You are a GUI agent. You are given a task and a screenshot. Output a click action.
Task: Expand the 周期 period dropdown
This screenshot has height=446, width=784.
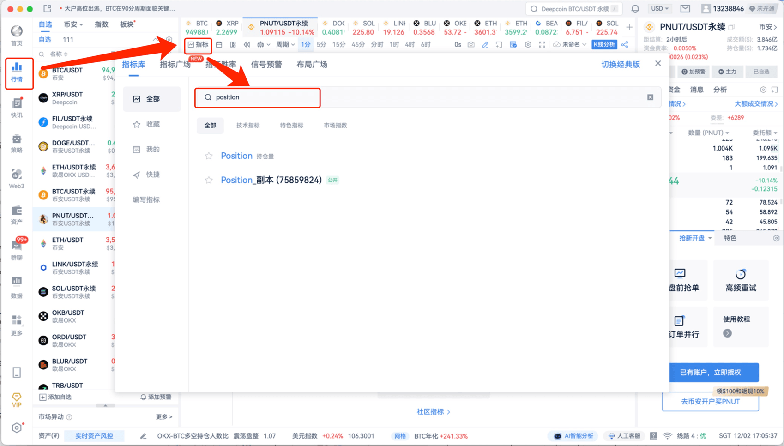pyautogui.click(x=285, y=45)
